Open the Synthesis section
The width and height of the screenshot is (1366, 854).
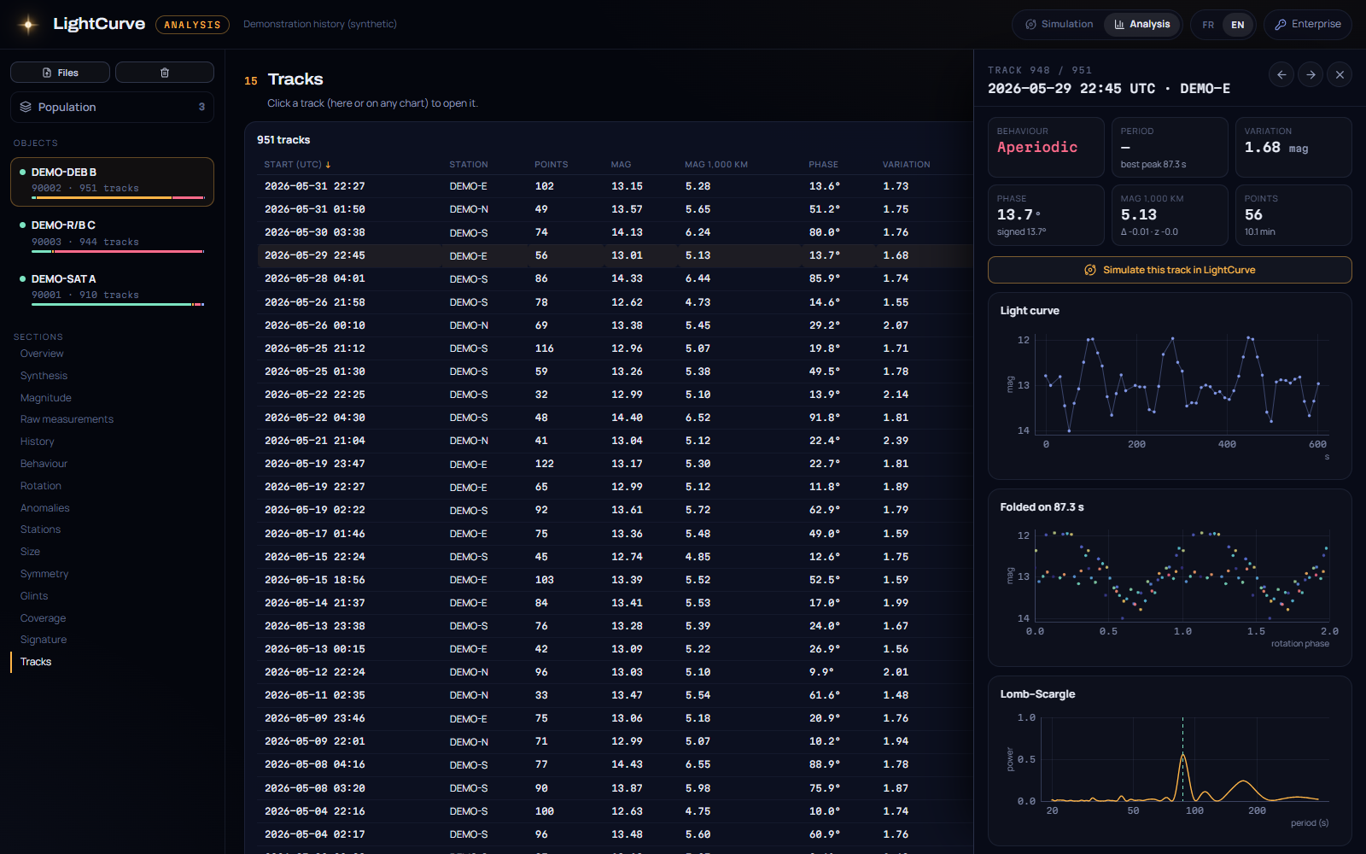[x=44, y=376]
